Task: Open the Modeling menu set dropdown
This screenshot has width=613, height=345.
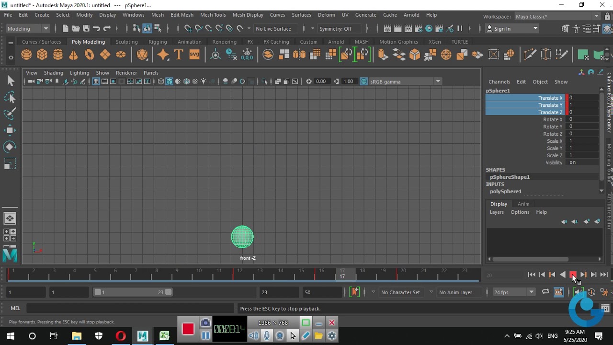Action: [x=28, y=29]
